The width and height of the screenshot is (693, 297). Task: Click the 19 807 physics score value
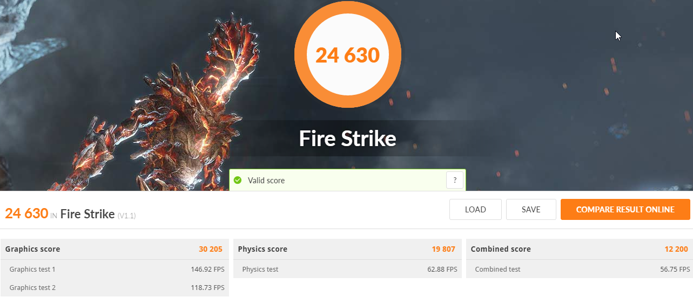pos(443,249)
